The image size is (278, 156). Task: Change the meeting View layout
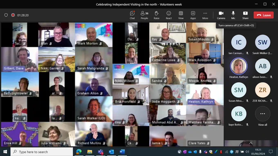click(181, 15)
